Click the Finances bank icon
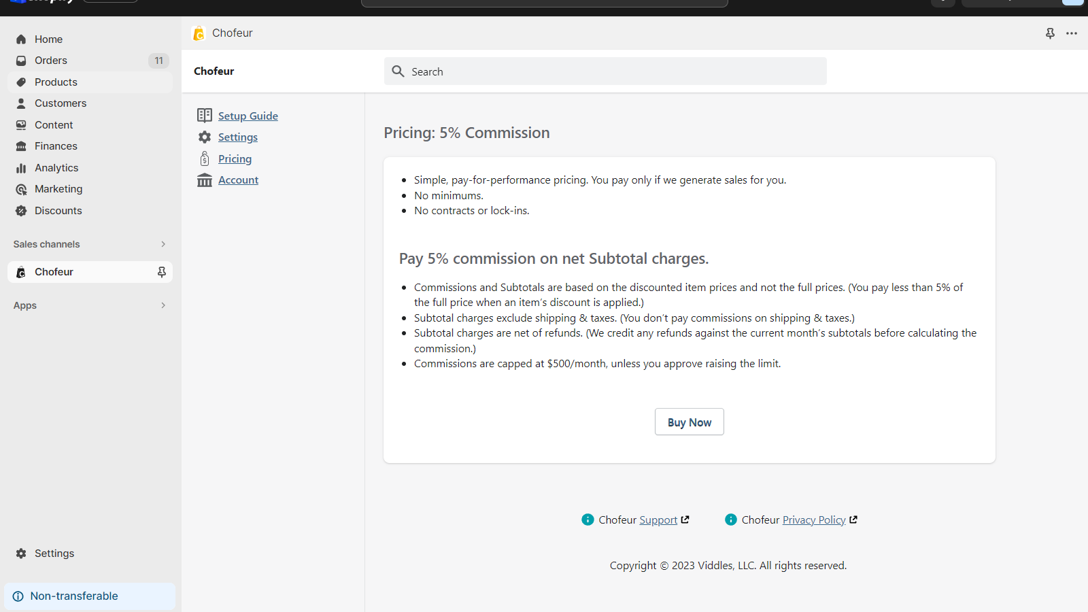1088x612 pixels. pyautogui.click(x=21, y=146)
